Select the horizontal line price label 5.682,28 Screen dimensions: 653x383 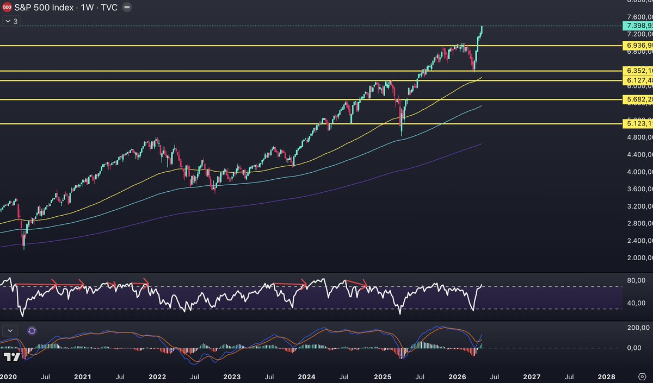pos(638,99)
